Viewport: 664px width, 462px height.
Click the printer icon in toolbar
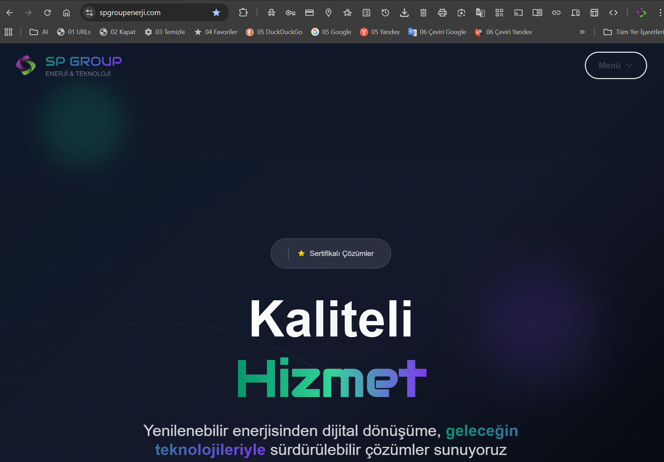point(442,12)
